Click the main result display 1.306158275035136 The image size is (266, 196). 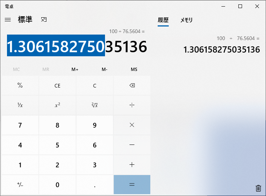click(77, 46)
